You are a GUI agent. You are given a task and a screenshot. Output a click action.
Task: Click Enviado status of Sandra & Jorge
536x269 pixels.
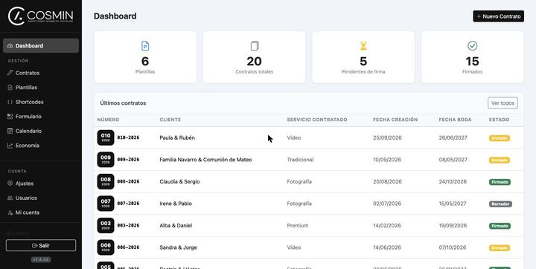coord(500,248)
